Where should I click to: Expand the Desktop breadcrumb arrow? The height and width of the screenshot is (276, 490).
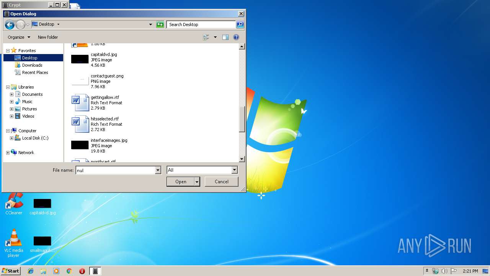pos(58,24)
